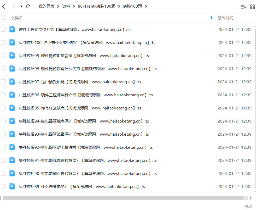Screen dimensions: 256x210
Task: Click video icon of 决胜校招100 file
Action: [x=12, y=42]
